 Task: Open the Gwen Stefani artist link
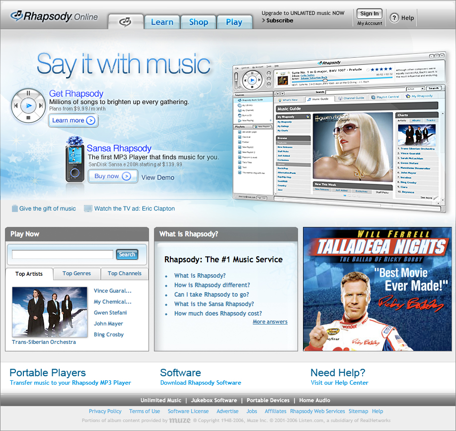pos(110,313)
